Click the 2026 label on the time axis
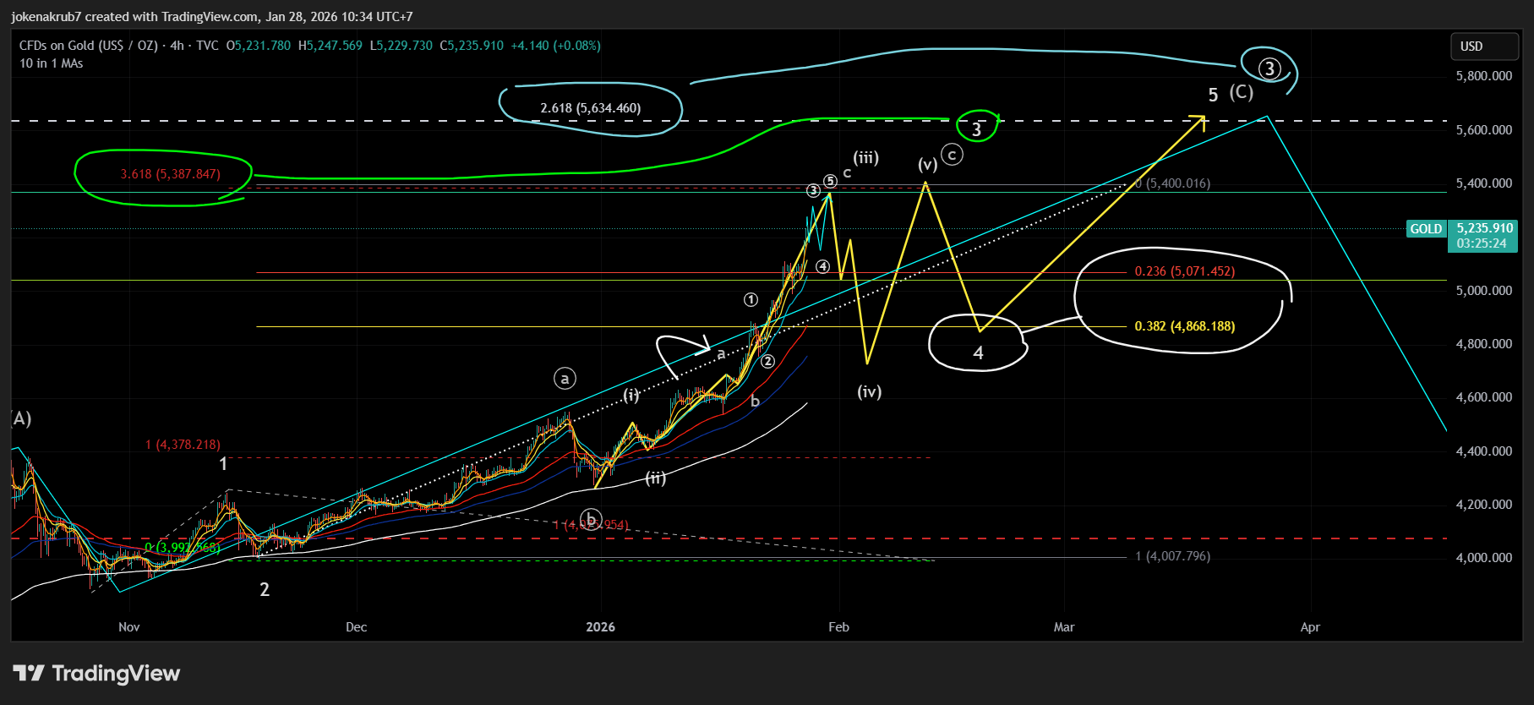The image size is (1534, 705). [x=601, y=627]
